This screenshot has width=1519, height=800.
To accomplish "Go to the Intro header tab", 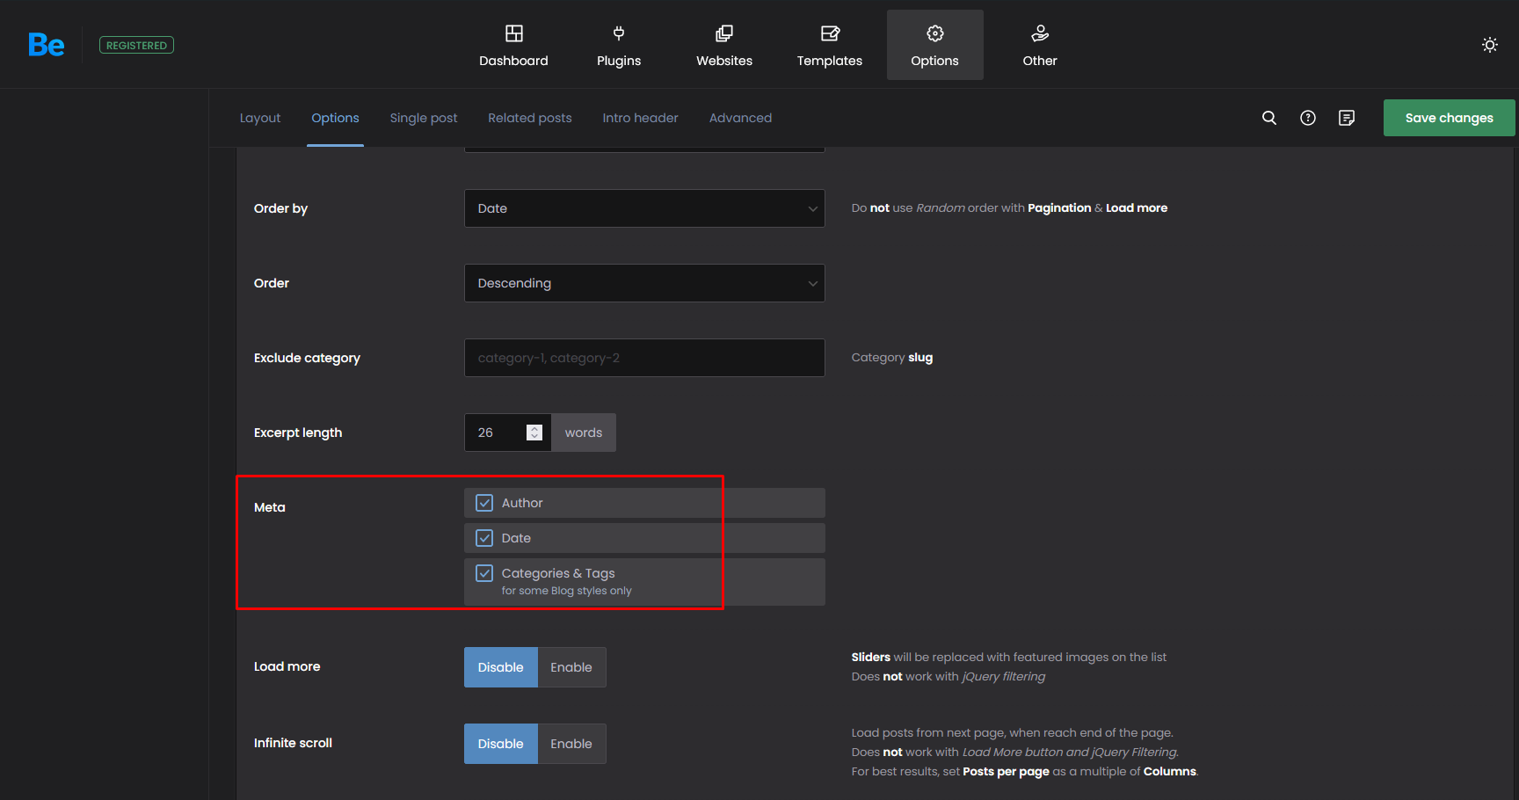I will coord(640,118).
